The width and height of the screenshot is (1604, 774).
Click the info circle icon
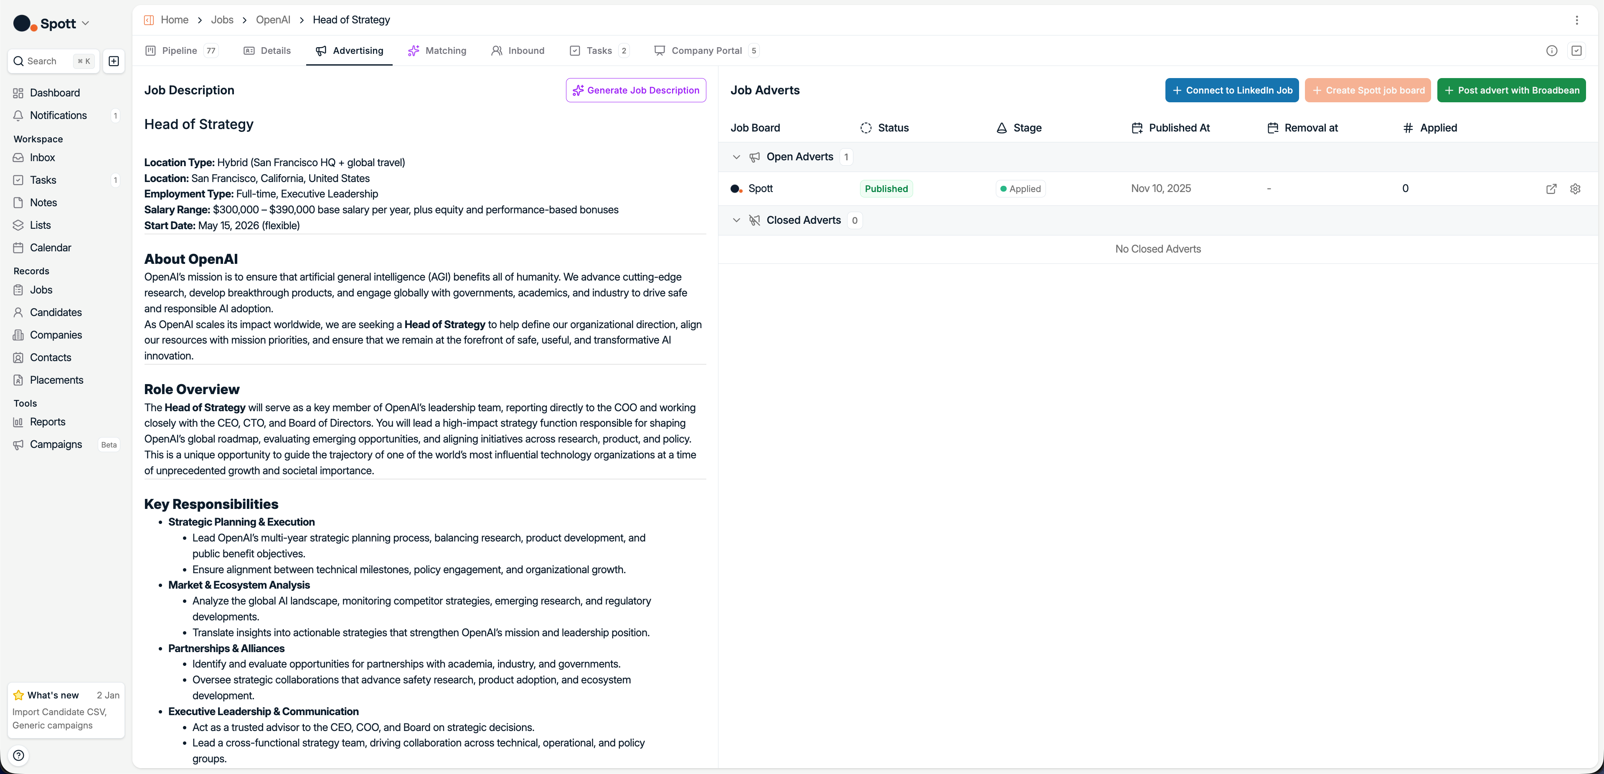click(x=1552, y=51)
